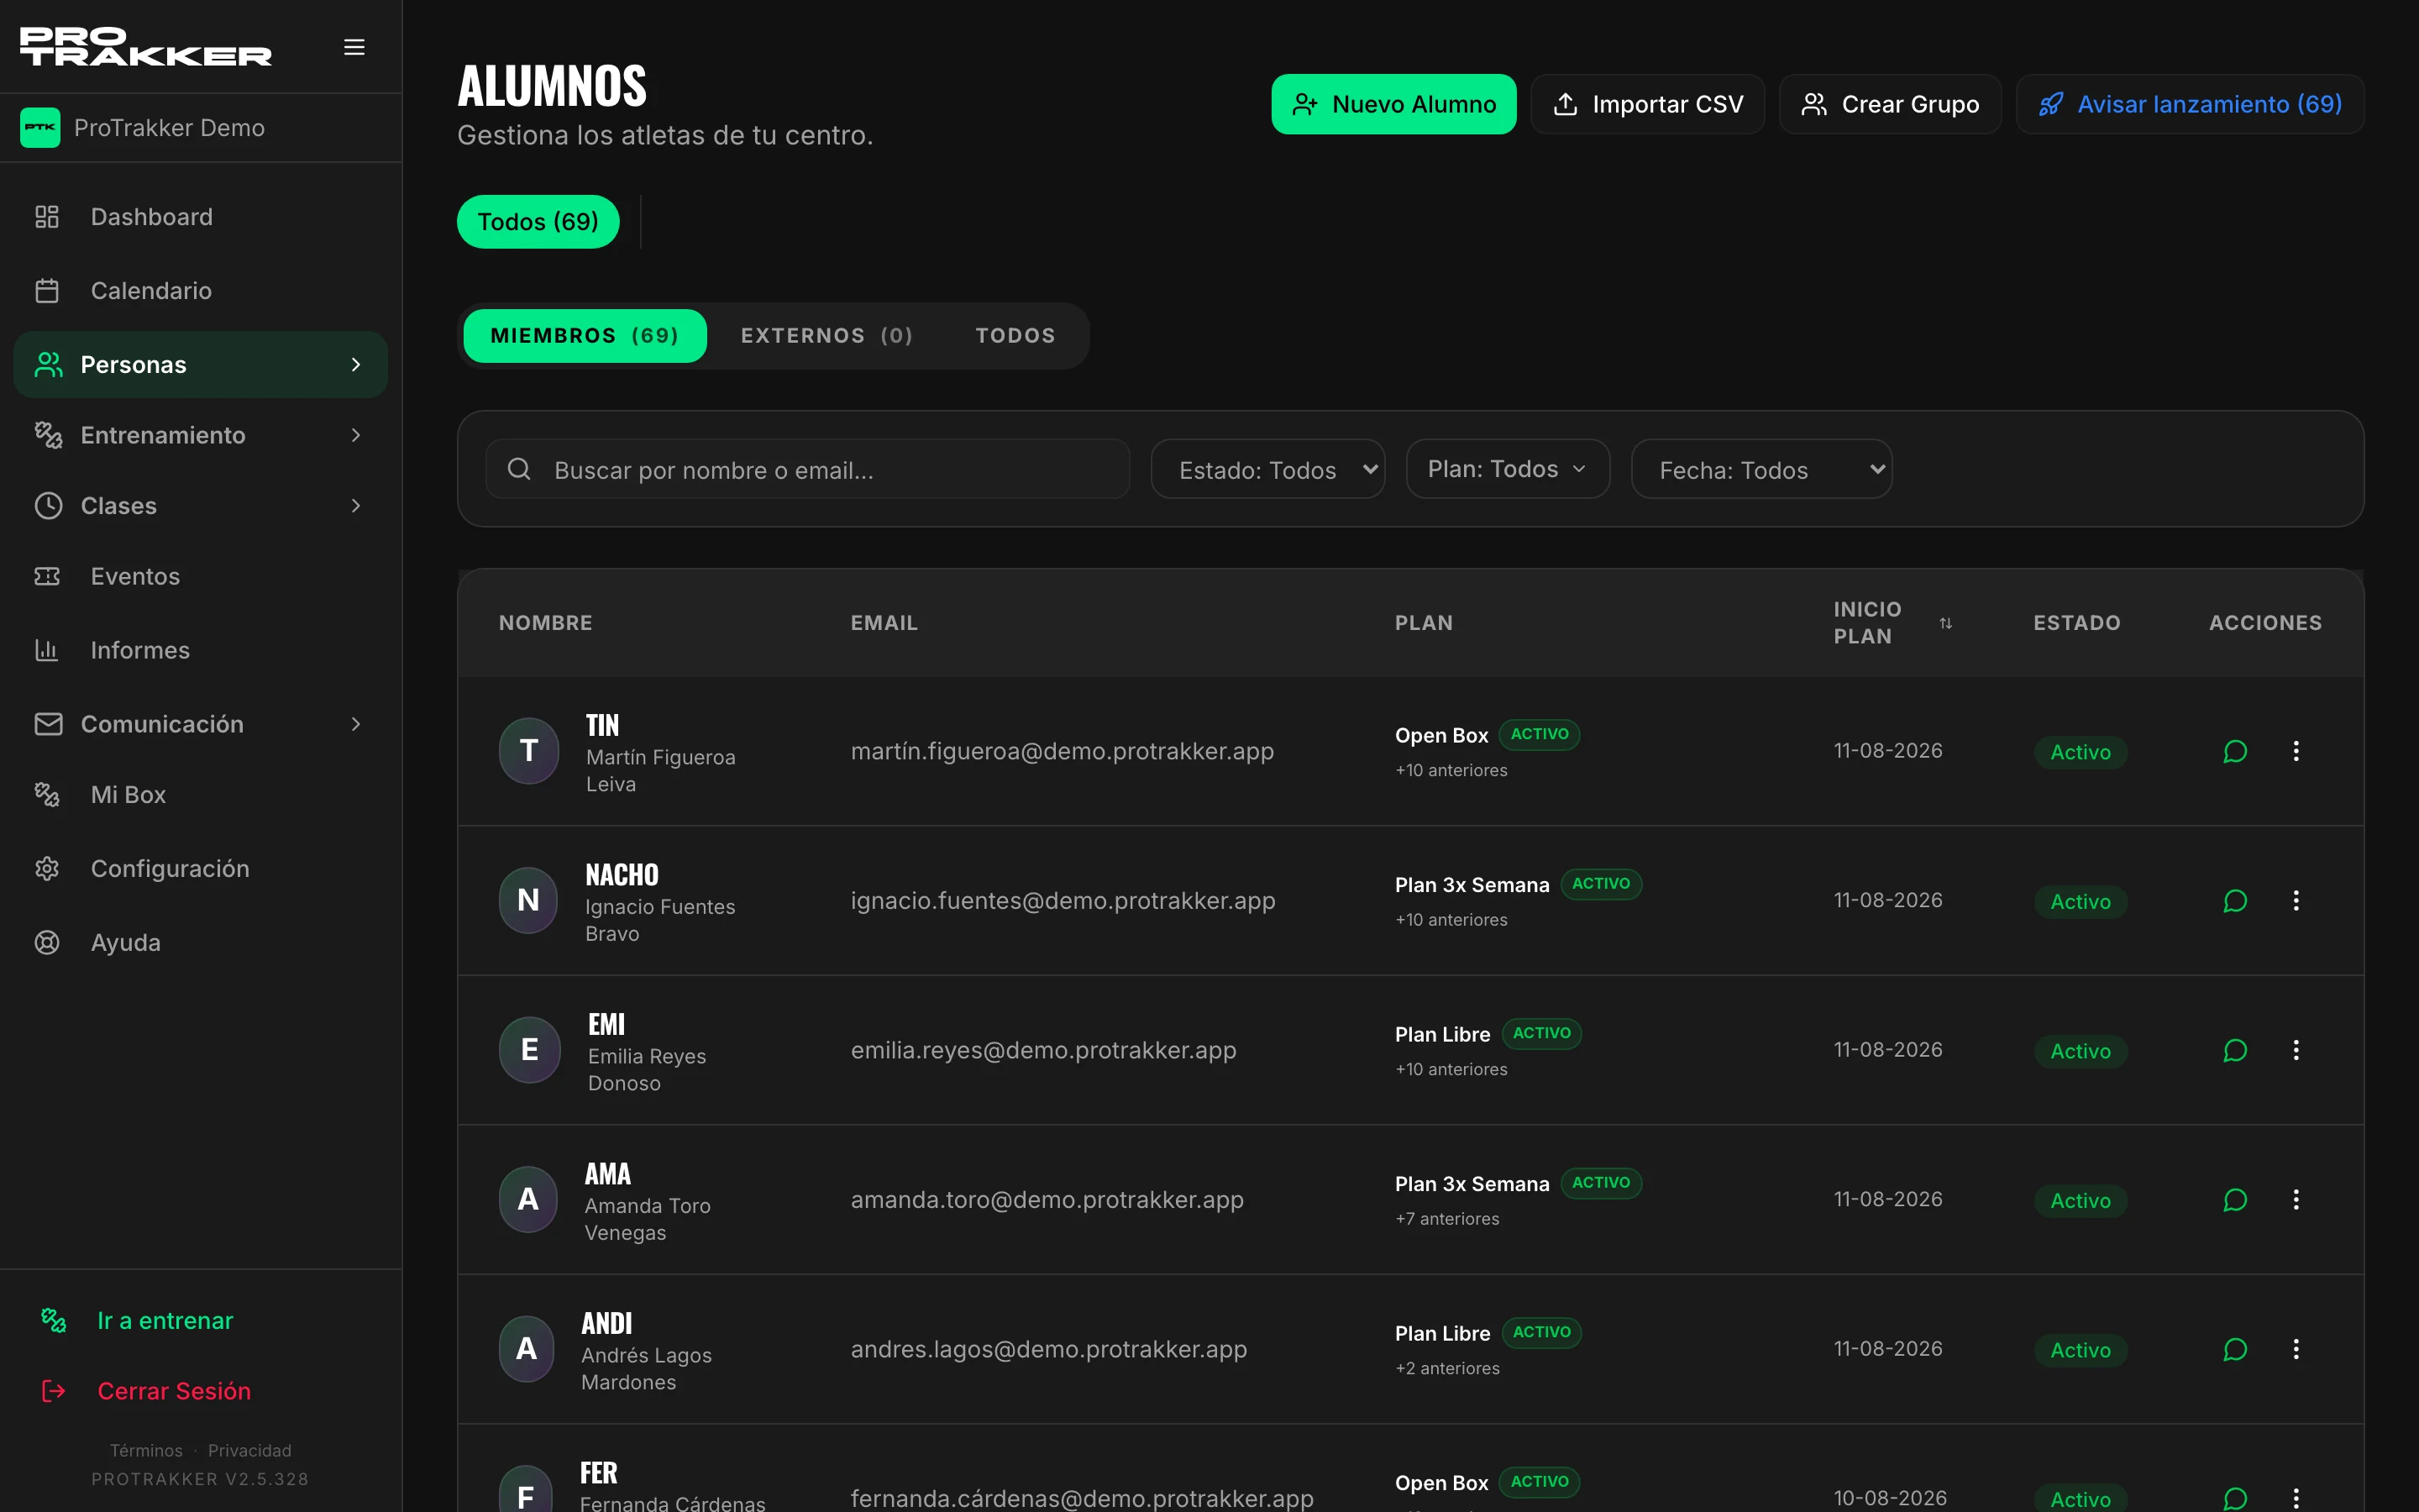Image resolution: width=2419 pixels, height=1512 pixels.
Task: Expand Personas sidebar section
Action: tap(201, 365)
